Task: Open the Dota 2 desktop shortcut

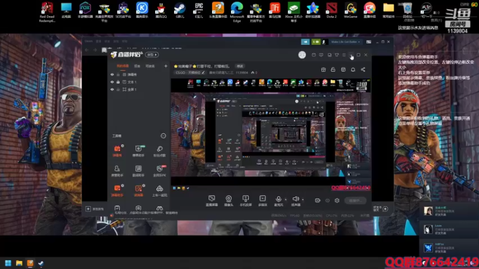Action: [x=332, y=10]
